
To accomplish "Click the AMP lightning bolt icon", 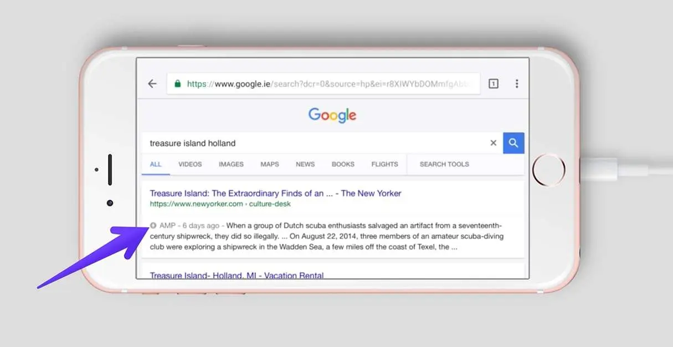I will pos(152,225).
